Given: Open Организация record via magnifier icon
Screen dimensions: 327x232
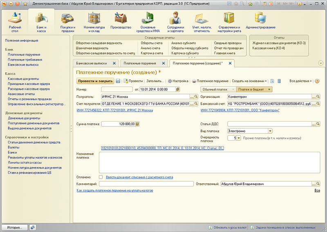Looking at the screenshot, I should pos(318,97).
